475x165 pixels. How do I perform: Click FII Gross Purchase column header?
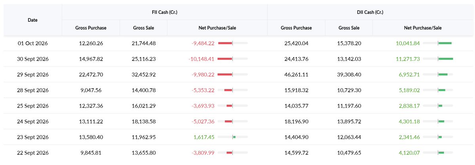tap(91, 28)
